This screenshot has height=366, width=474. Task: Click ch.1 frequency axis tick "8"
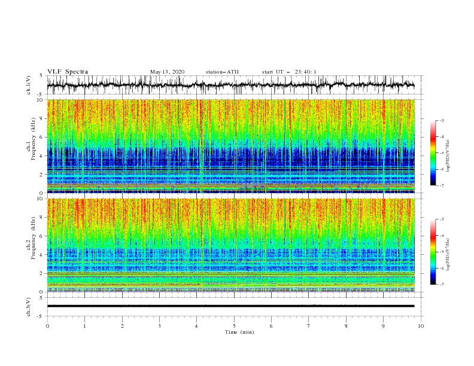pyautogui.click(x=41, y=118)
